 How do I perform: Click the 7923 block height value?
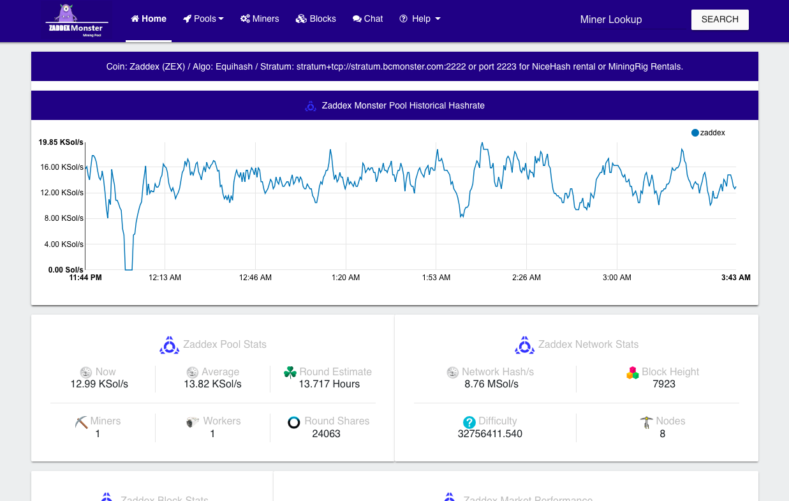click(x=664, y=384)
